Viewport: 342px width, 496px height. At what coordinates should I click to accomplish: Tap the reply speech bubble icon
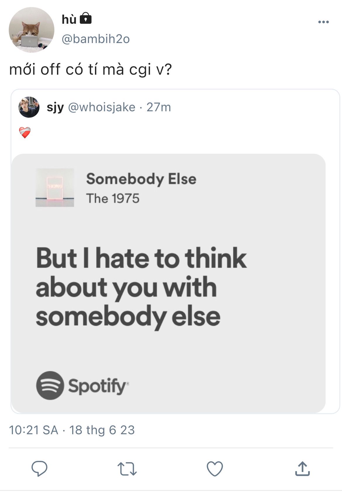click(39, 468)
